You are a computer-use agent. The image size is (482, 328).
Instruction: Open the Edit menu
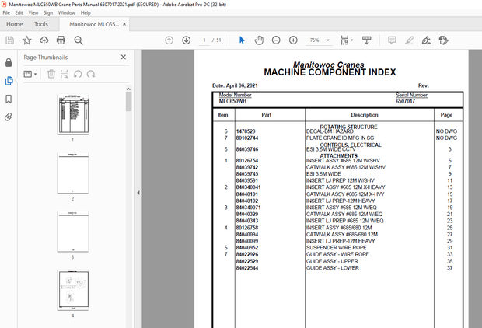pyautogui.click(x=19, y=13)
